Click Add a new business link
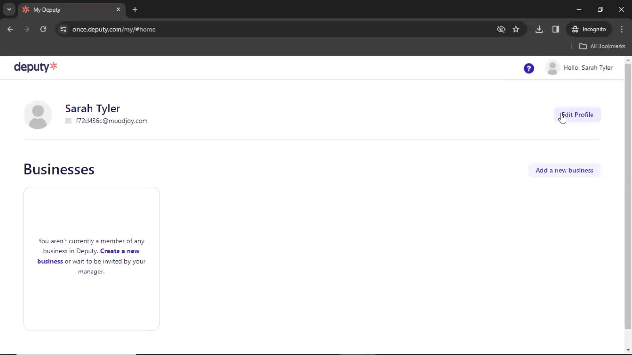632x355 pixels. 564,170
